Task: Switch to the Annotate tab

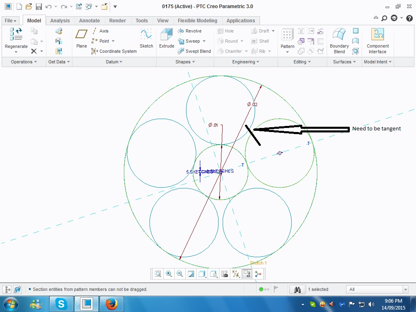Action: 89,21
